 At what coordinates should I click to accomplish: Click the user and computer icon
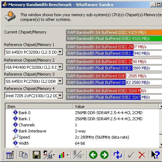pyautogui.click(x=48, y=155)
